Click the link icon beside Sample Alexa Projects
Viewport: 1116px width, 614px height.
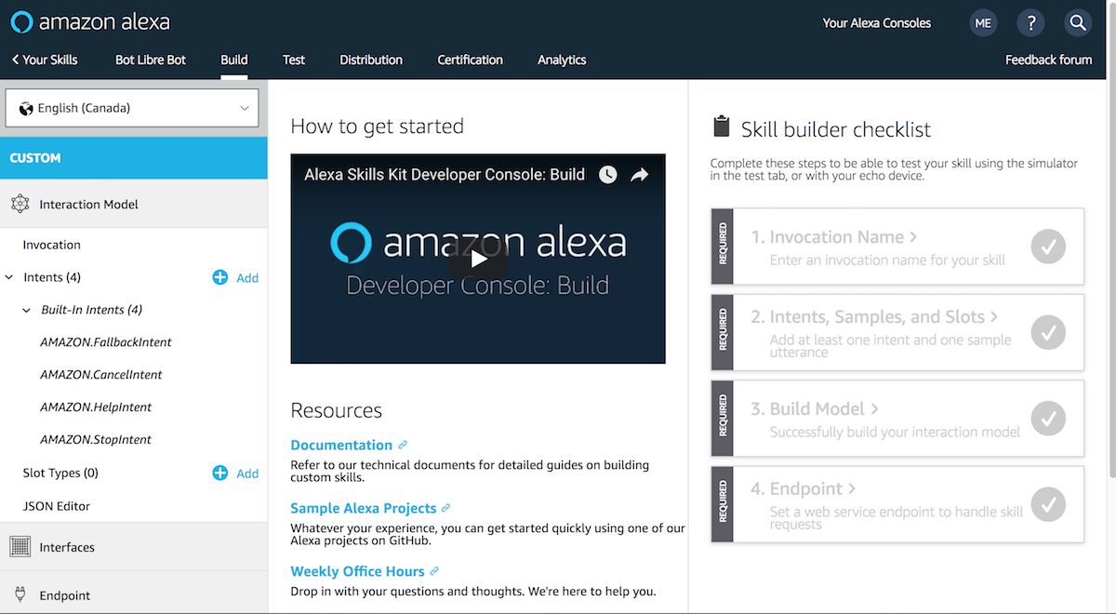[x=446, y=508]
